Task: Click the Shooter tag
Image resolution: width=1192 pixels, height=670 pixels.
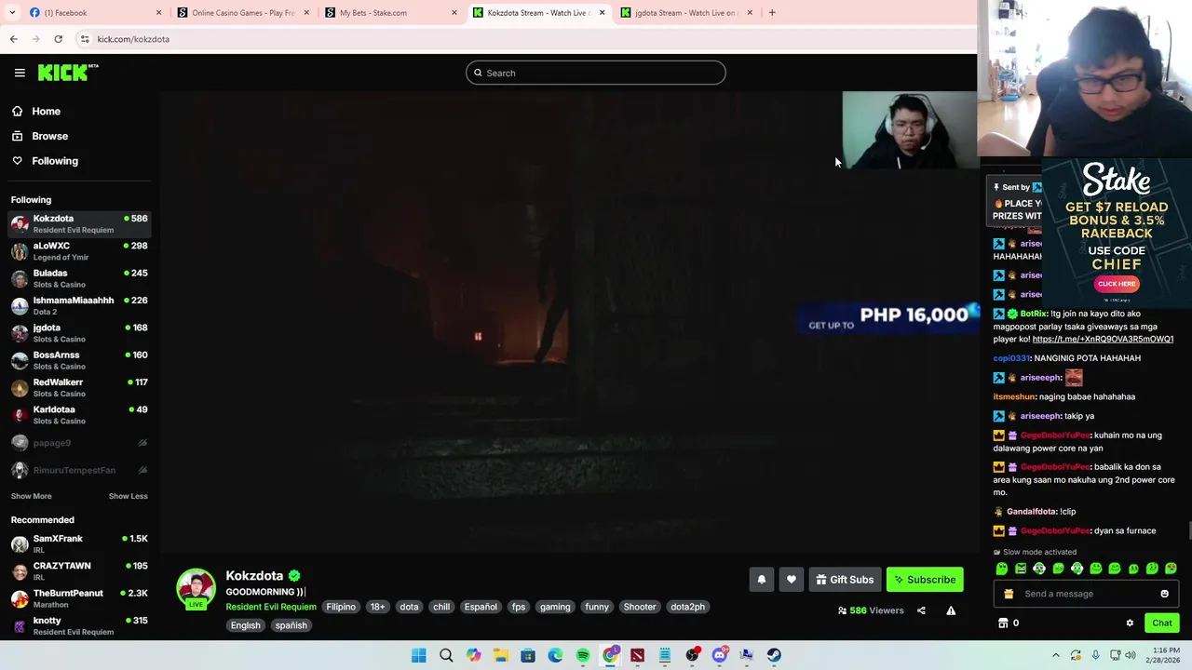Action: point(640,607)
